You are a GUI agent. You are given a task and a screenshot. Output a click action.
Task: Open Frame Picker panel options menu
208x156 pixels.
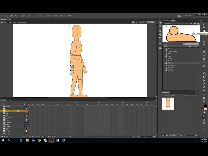point(196,92)
